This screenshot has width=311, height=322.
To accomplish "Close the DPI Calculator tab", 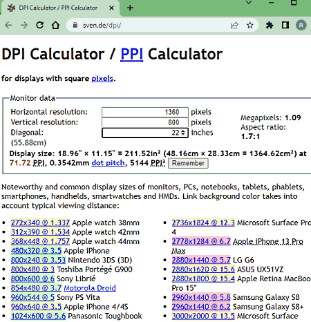I will (x=111, y=8).
